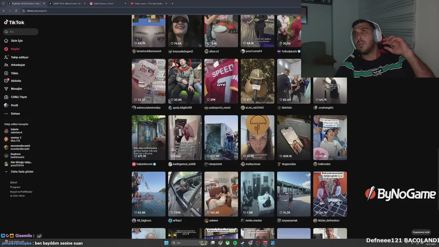Image resolution: width=439 pixels, height=247 pixels.
Task: Open Aktivite notifications icon
Action: (x=6, y=81)
